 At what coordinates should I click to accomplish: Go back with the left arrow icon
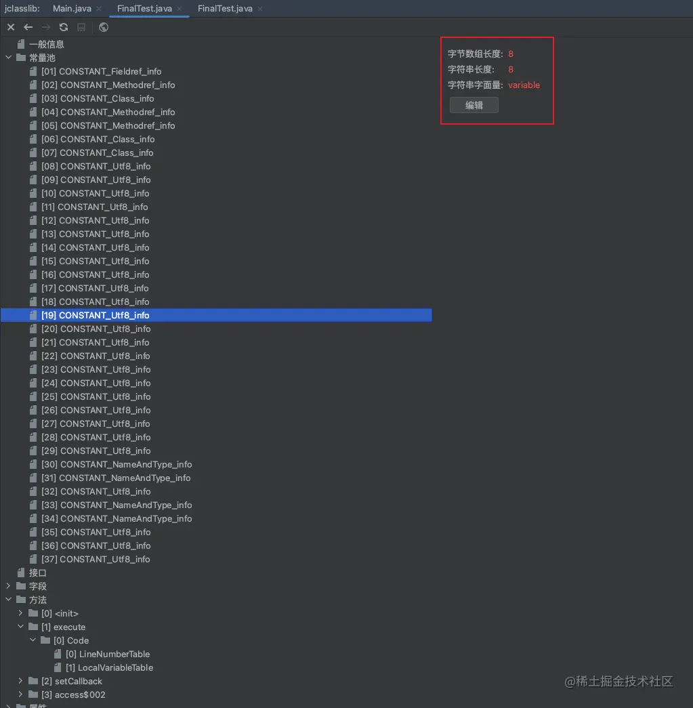28,27
